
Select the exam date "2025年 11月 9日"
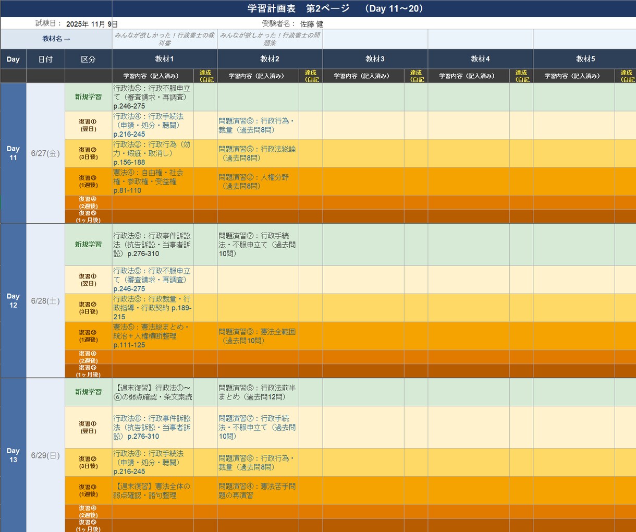click(x=92, y=24)
